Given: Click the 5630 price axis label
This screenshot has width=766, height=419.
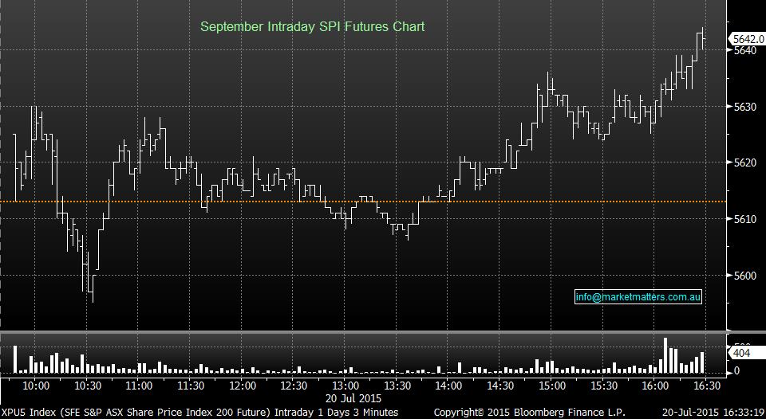Looking at the screenshot, I should point(744,107).
